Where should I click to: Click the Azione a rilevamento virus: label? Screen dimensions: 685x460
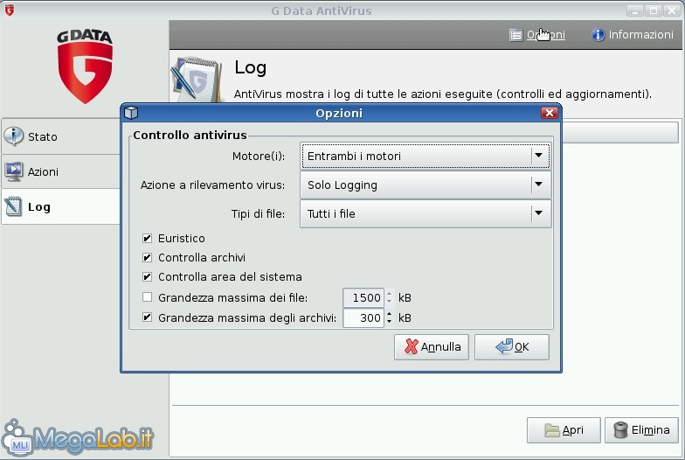(212, 185)
